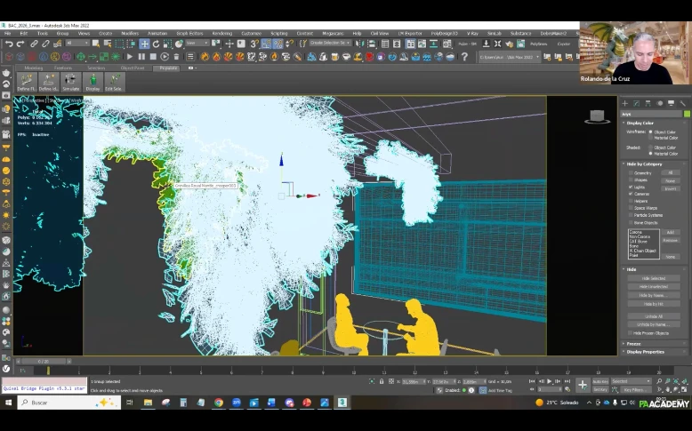Click the Display icon in Populate ribbon

93,82
